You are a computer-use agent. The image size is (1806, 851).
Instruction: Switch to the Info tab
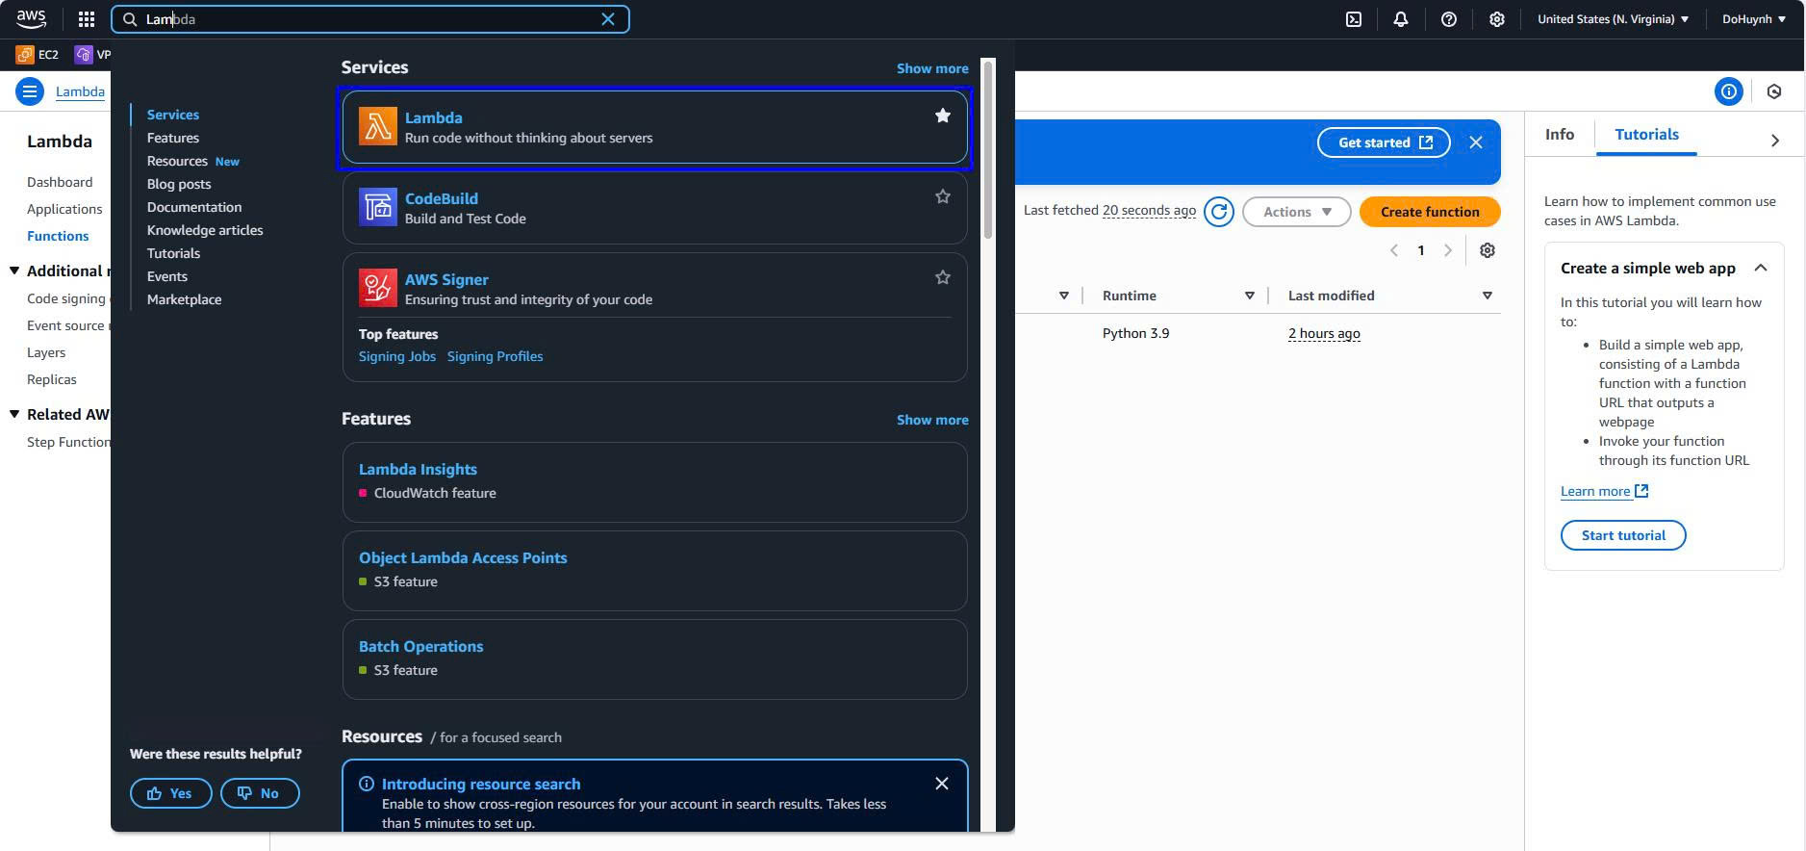coord(1559,135)
